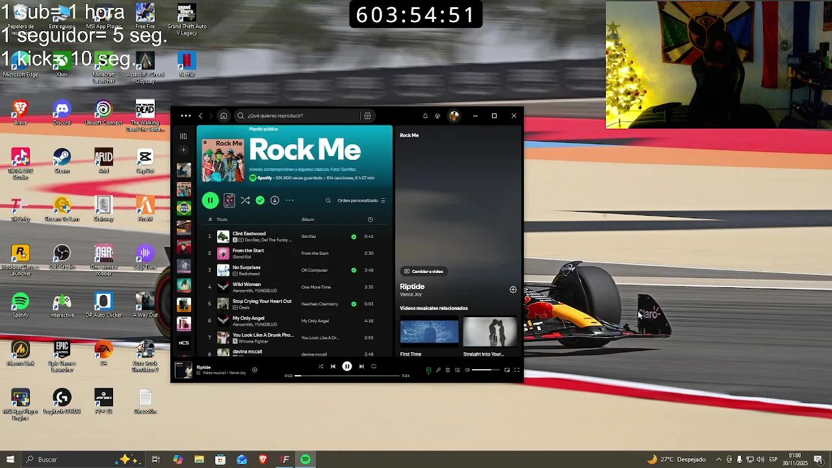Screen dimensions: 832x468
Task: Sort by duration clock column header
Action: pyautogui.click(x=370, y=220)
